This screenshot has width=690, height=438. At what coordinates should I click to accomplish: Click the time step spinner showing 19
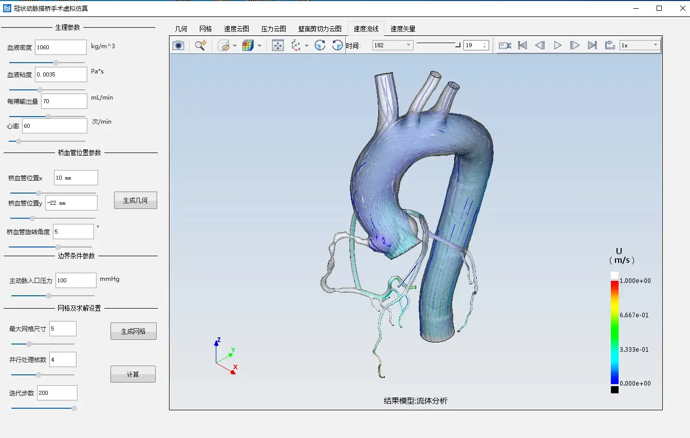[x=475, y=45]
